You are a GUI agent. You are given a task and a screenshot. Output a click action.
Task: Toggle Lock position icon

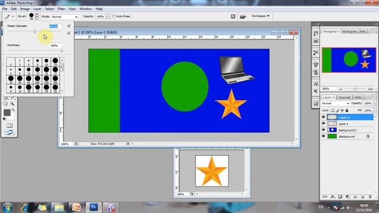pyautogui.click(x=342, y=111)
